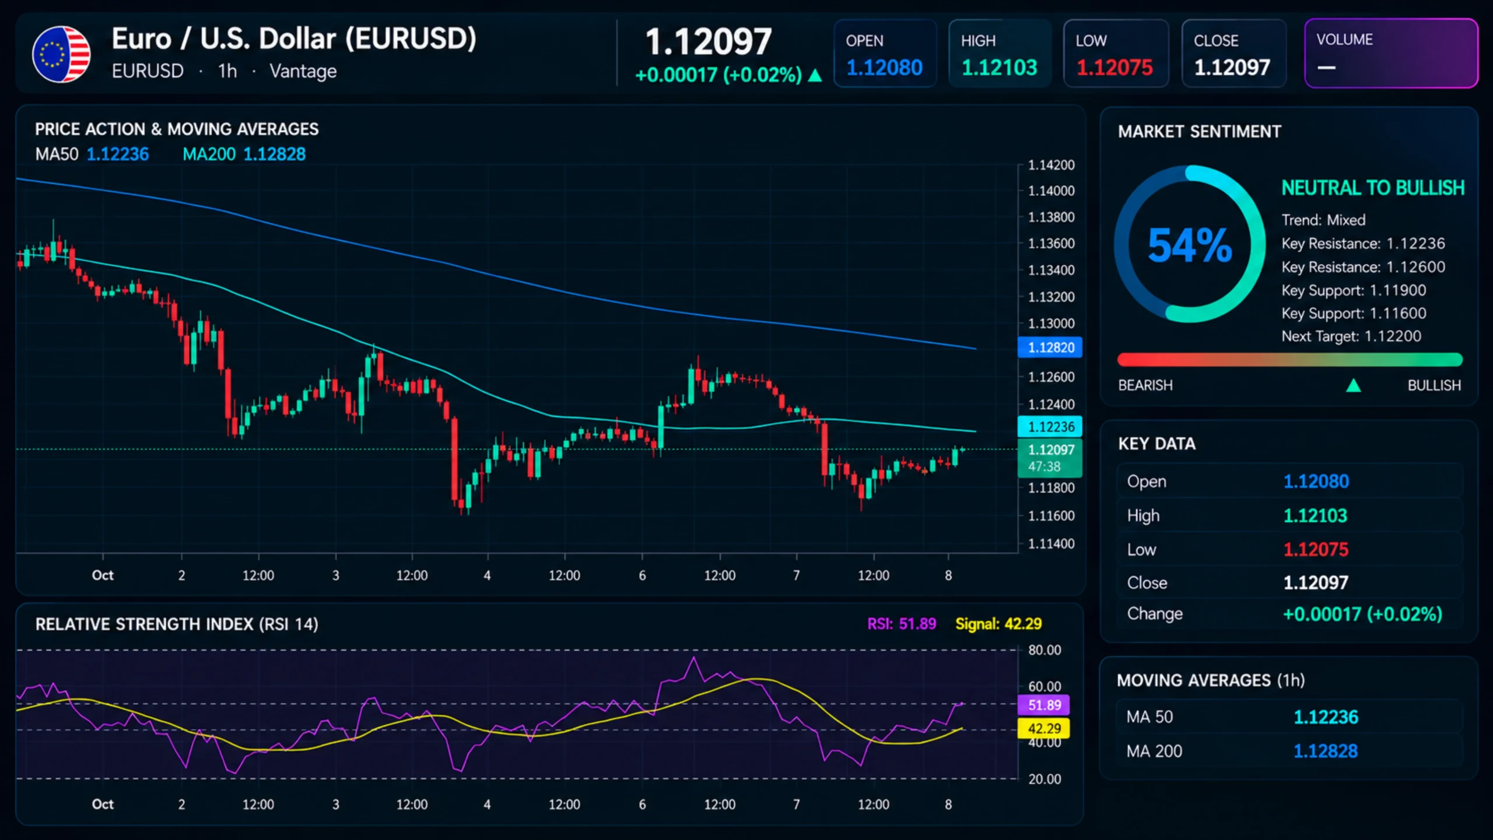Click the purple 51.89 RSI axis tag
The width and height of the screenshot is (1493, 840).
[x=1044, y=705]
